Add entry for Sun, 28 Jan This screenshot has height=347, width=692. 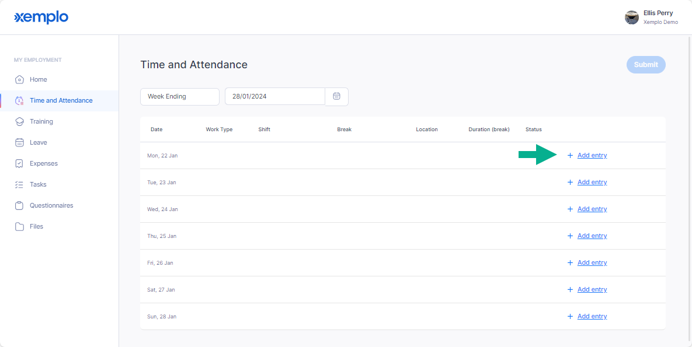[x=592, y=316]
